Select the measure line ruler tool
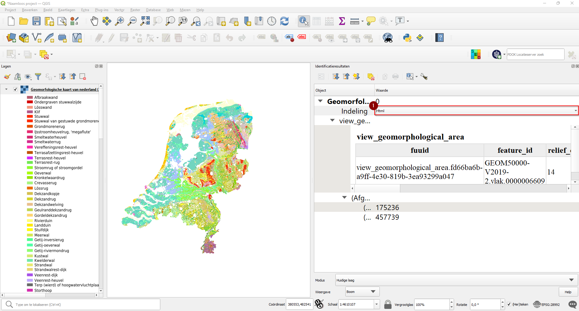 pyautogui.click(x=354, y=21)
